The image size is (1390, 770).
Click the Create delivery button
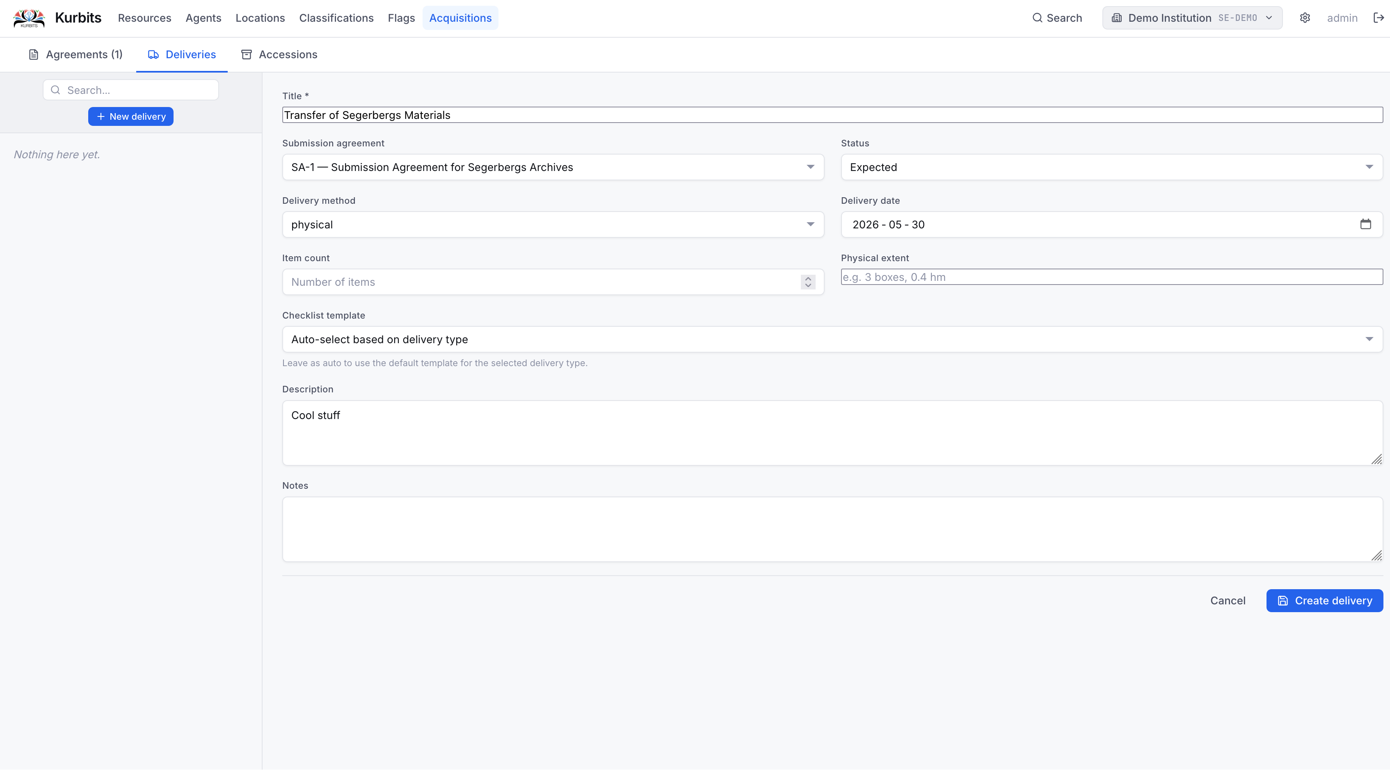(1325, 601)
